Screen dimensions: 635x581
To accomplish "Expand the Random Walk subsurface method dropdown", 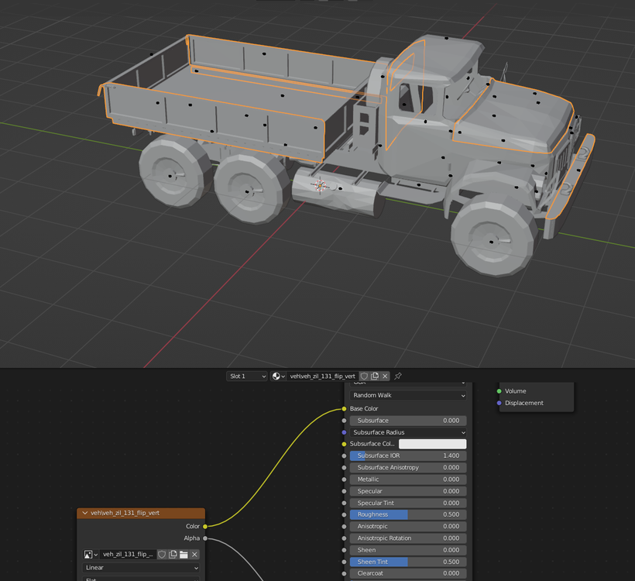I will (x=408, y=395).
